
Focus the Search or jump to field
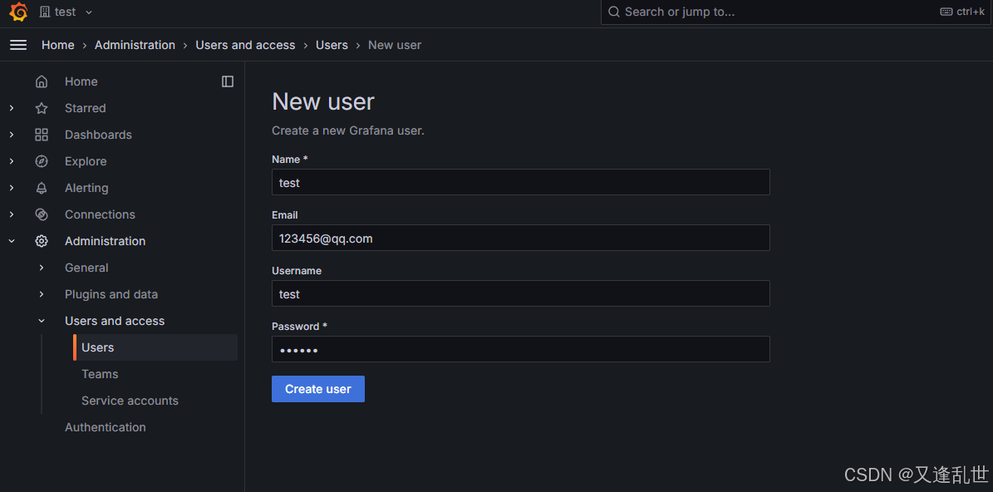pos(796,12)
